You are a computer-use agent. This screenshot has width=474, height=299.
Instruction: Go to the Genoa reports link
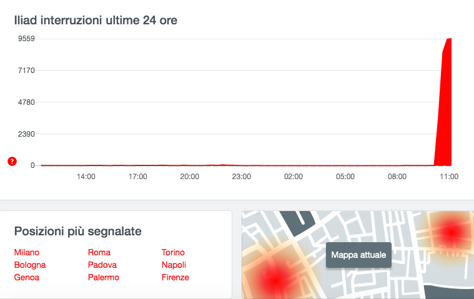[27, 277]
